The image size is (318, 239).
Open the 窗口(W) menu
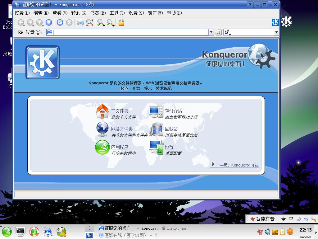(155, 13)
